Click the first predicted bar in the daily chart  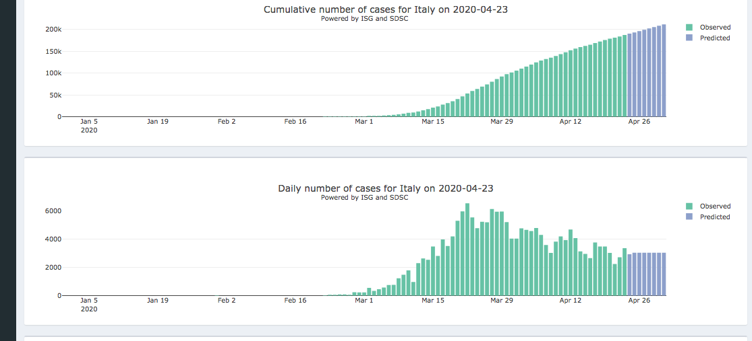click(x=629, y=275)
